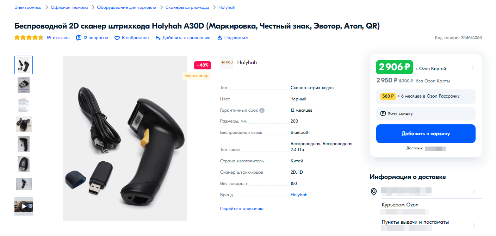
Task: Select 560 ₽ Ozon Рассрочку installment option
Action: pos(426,96)
